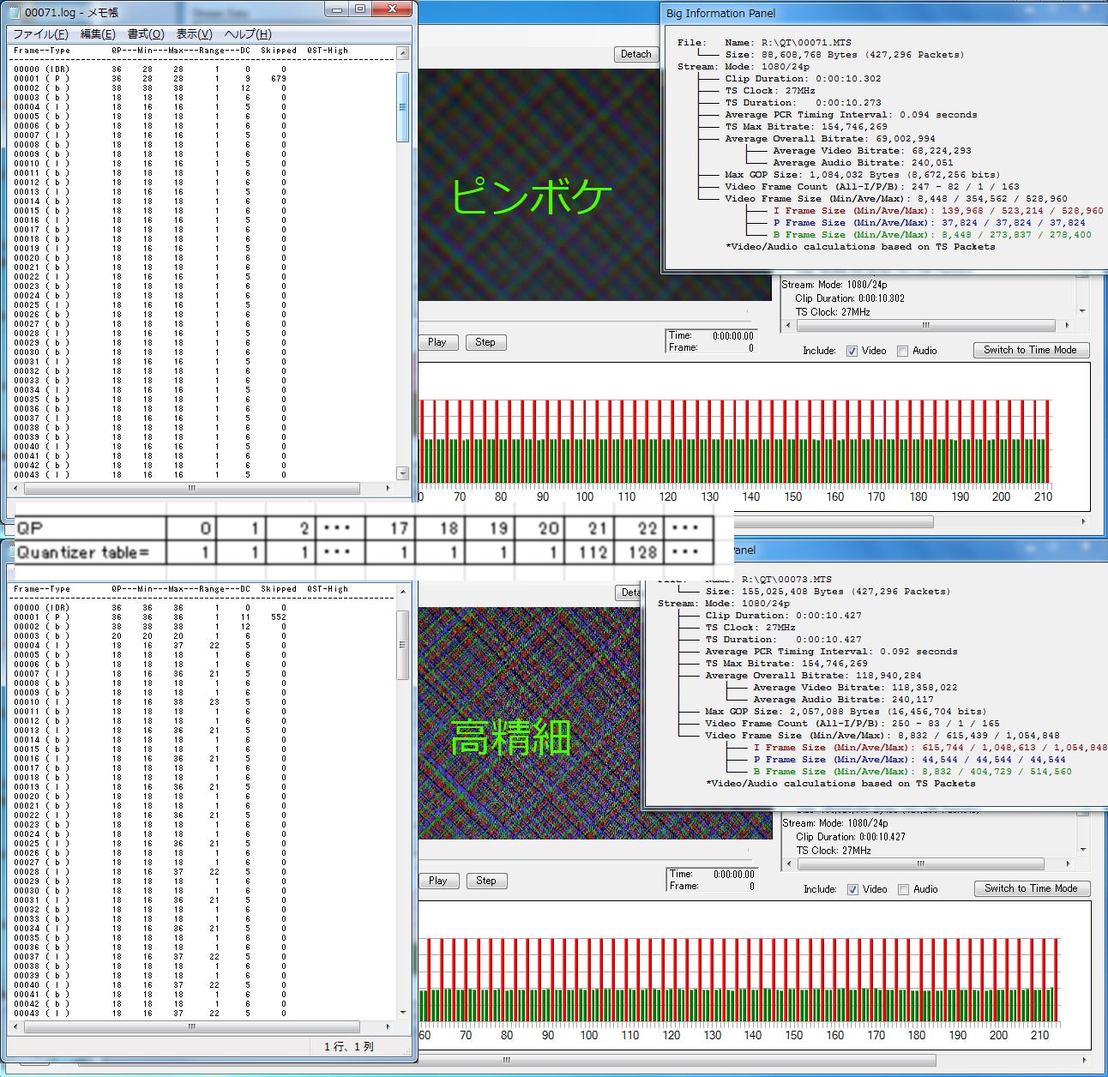Click the Detach button above the ピンボケ preview

point(635,54)
